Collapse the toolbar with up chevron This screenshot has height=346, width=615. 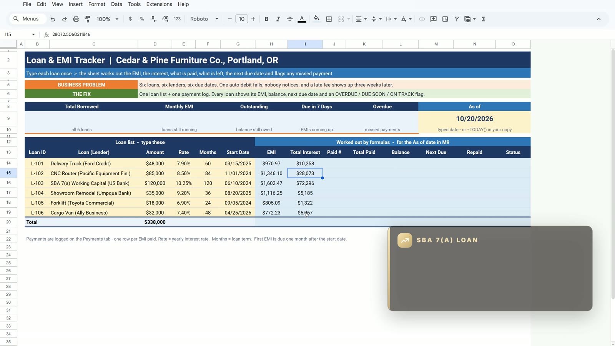tap(598, 19)
